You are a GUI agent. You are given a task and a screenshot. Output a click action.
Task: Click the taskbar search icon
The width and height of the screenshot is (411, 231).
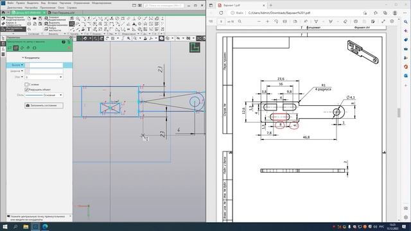[15, 227]
